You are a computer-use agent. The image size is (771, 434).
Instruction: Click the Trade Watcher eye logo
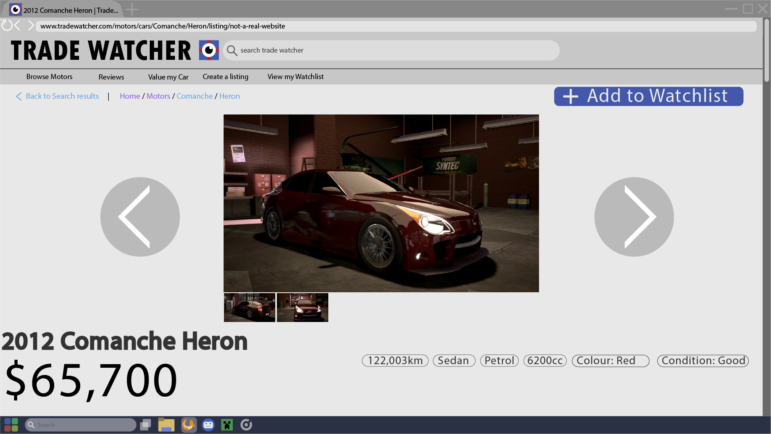pos(209,50)
